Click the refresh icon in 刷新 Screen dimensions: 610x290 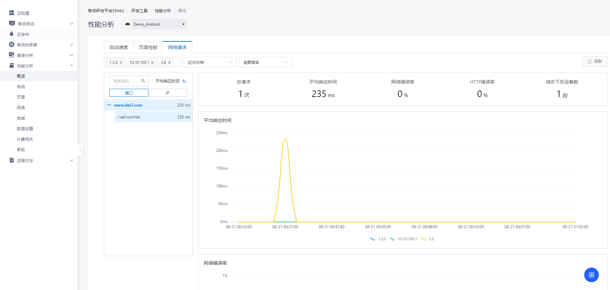[x=590, y=61]
